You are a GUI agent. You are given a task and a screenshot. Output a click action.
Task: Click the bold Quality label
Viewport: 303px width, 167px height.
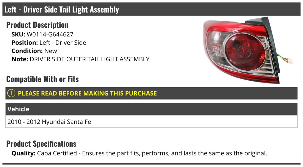click(x=23, y=153)
